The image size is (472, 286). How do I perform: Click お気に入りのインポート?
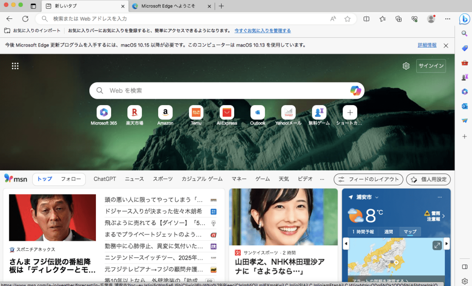tap(32, 31)
